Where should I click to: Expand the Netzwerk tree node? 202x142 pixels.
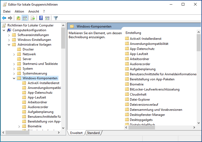pyautogui.click(x=14, y=54)
